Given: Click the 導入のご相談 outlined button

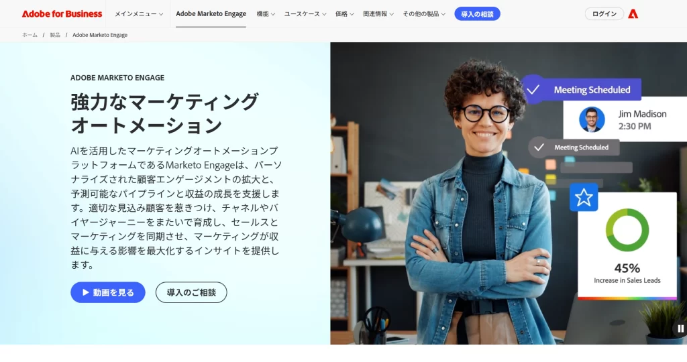Looking at the screenshot, I should pyautogui.click(x=191, y=292).
